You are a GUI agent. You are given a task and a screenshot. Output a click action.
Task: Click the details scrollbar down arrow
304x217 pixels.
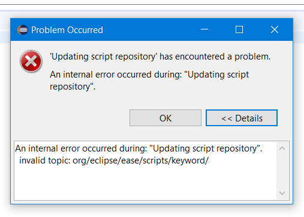pos(282,193)
